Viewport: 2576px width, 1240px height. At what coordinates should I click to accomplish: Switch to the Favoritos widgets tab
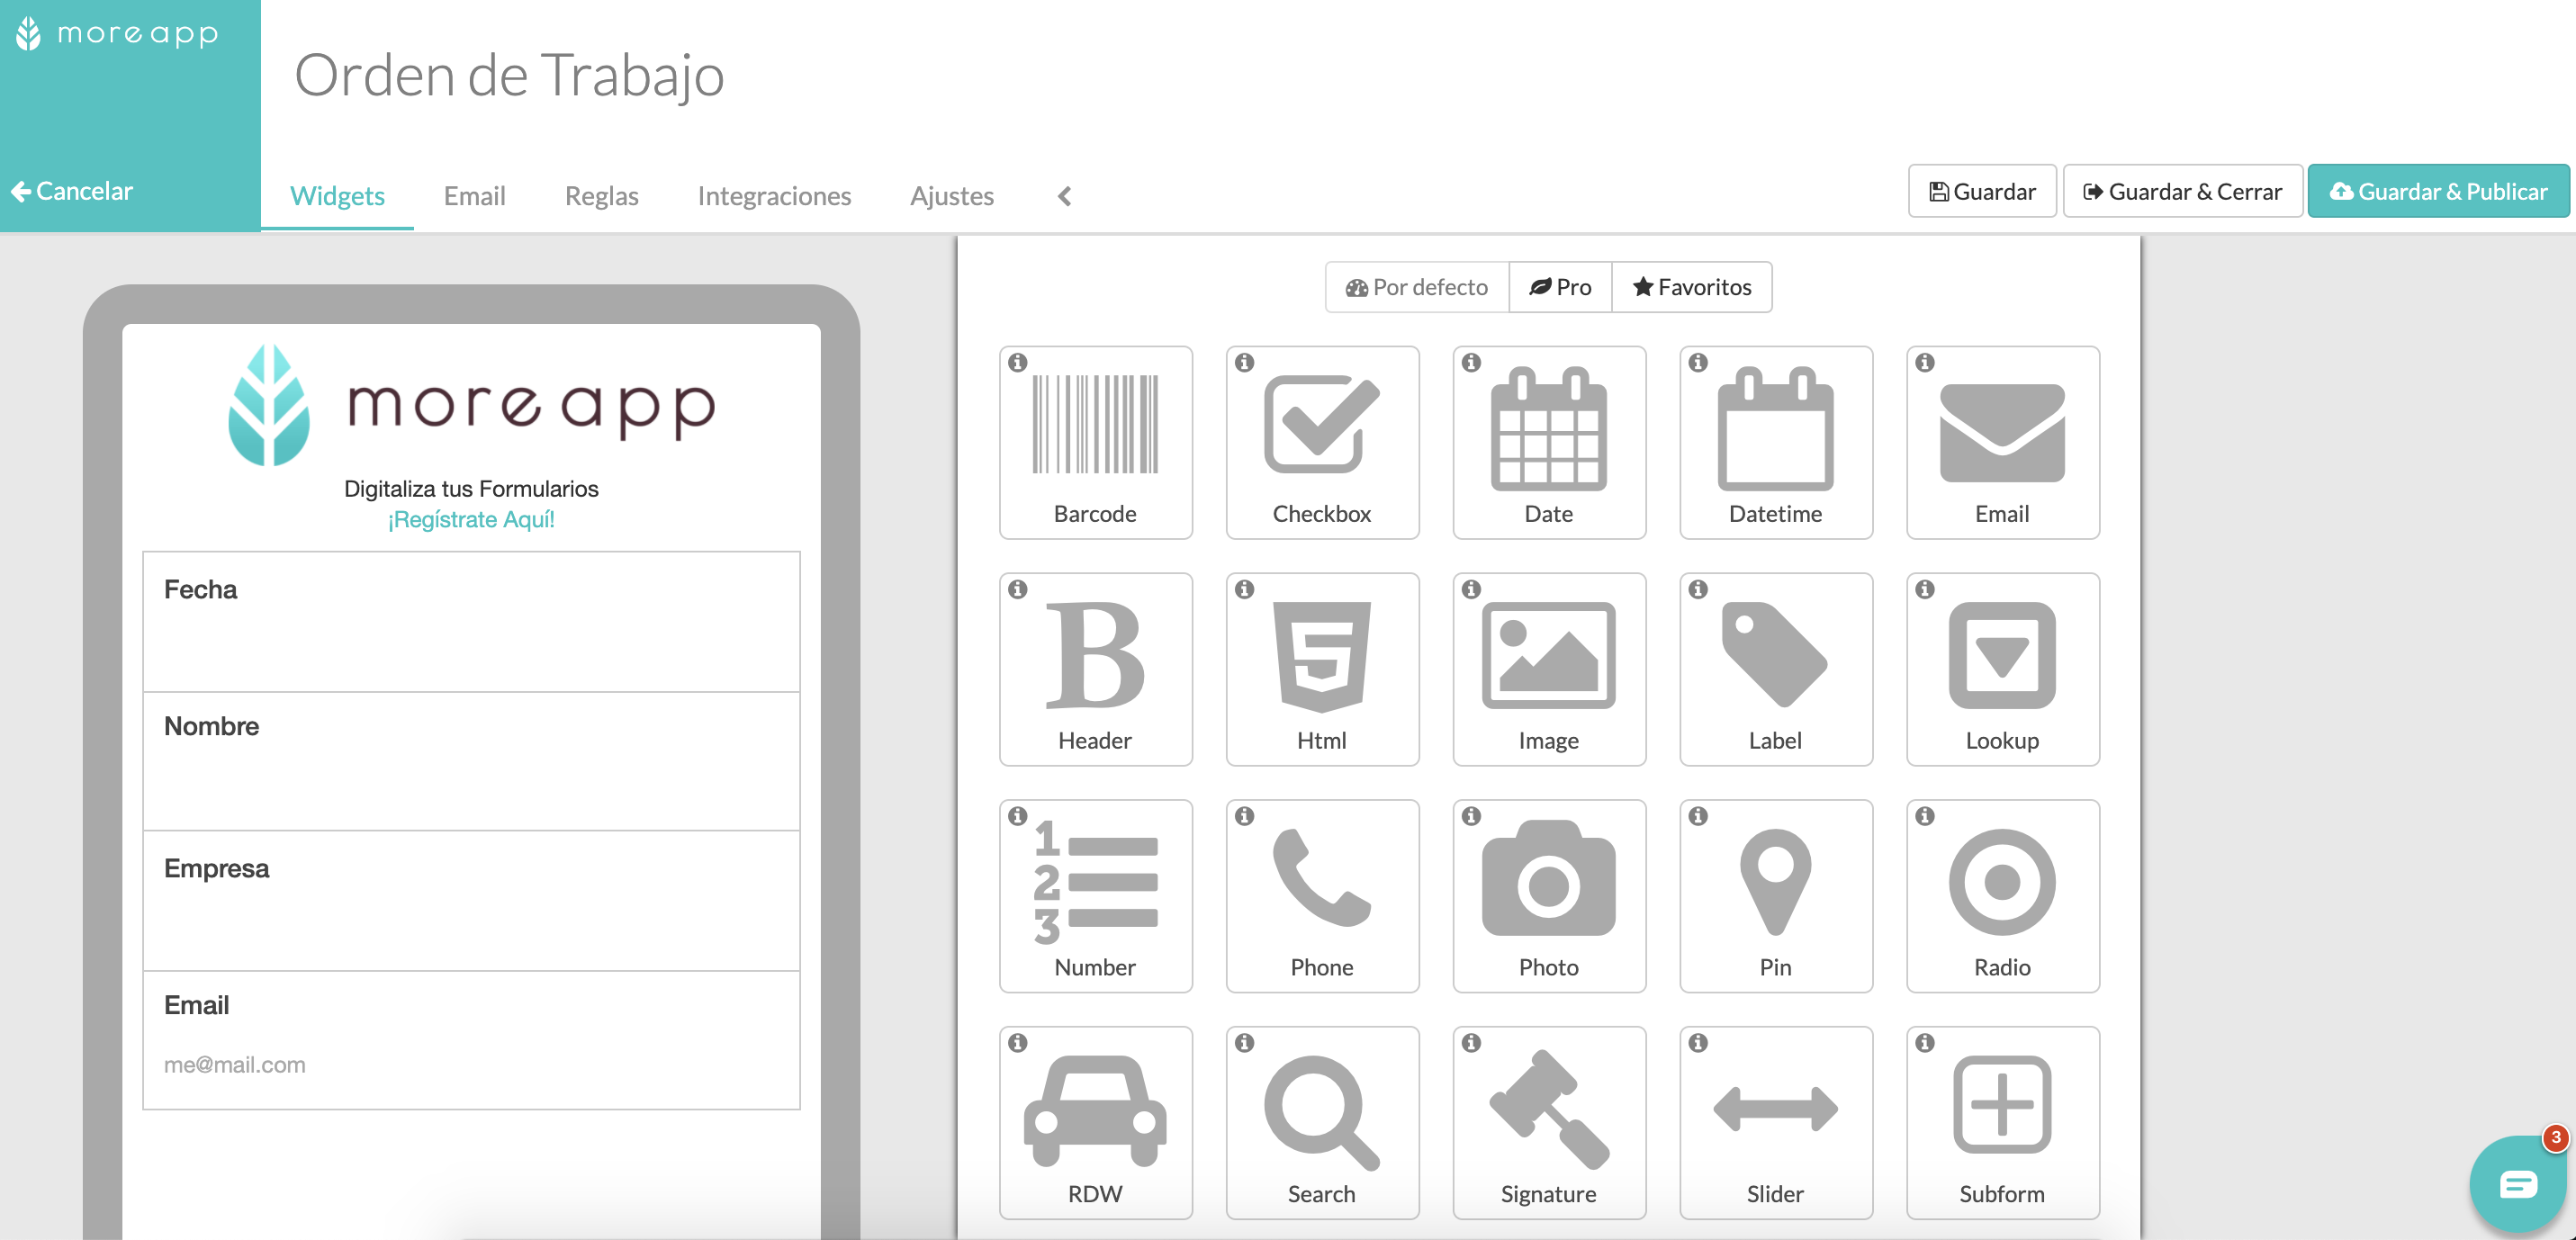click(1692, 287)
